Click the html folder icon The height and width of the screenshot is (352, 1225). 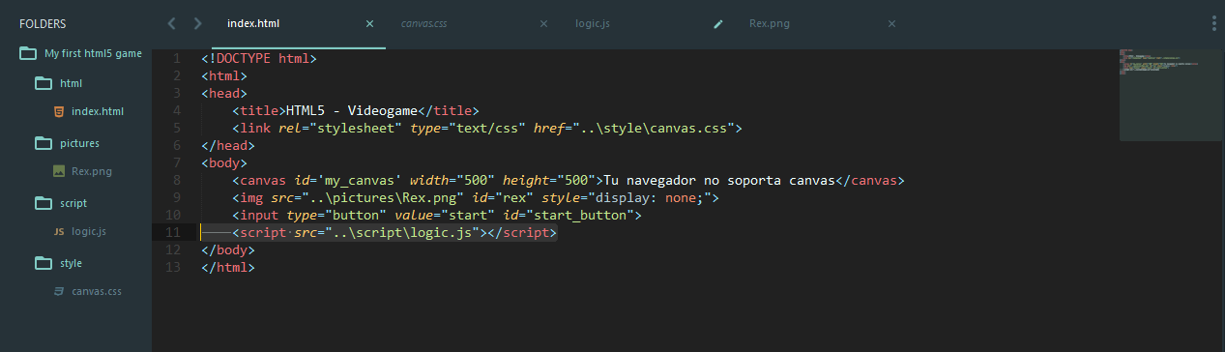click(x=43, y=83)
